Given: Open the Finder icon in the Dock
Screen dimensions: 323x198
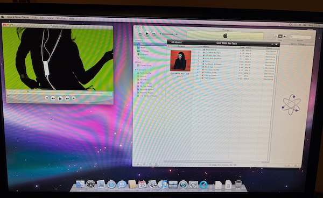Looking at the screenshot, I should pyautogui.click(x=80, y=184).
